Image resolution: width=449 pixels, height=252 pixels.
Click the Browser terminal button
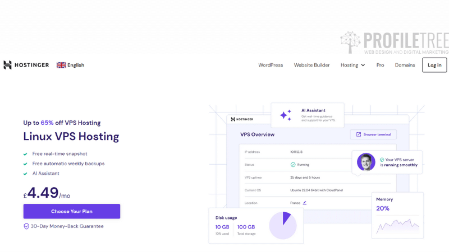373,134
